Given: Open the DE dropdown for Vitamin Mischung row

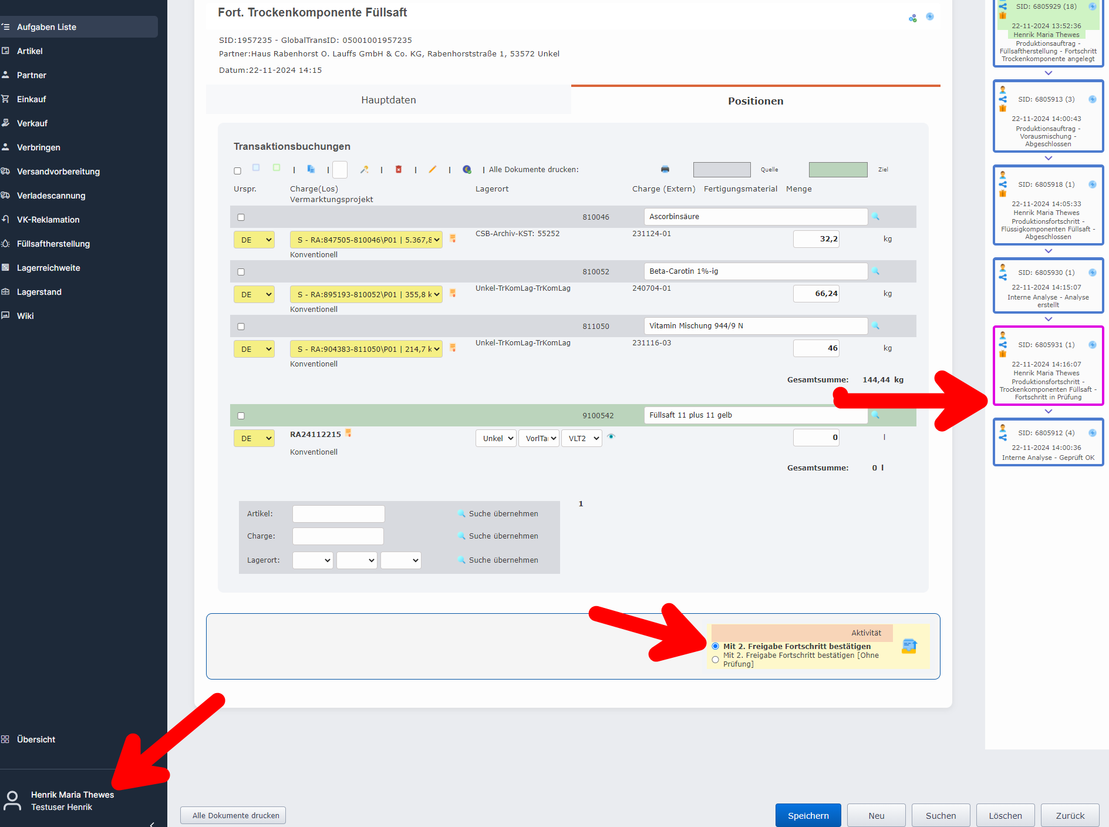Looking at the screenshot, I should (254, 348).
